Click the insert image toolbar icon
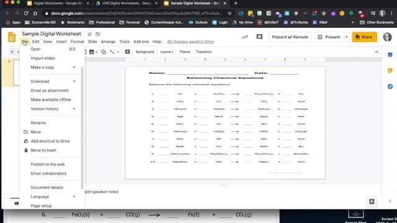 point(92,52)
